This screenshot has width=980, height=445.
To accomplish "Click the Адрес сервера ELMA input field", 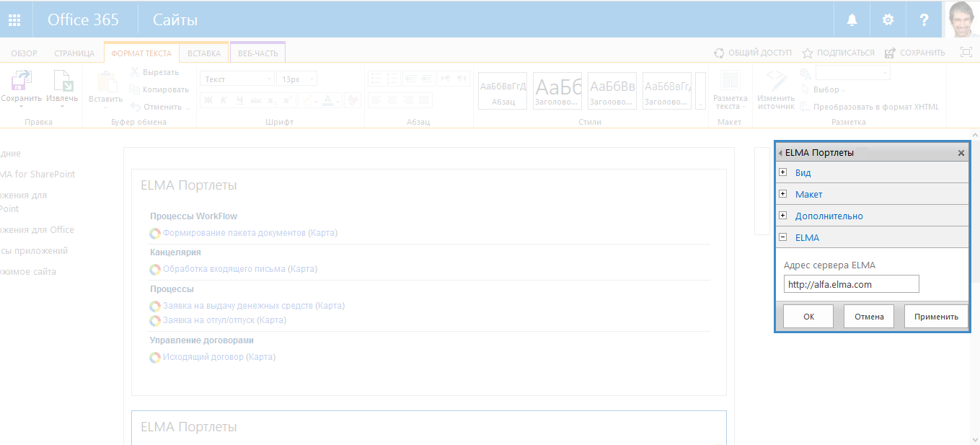I will (851, 284).
